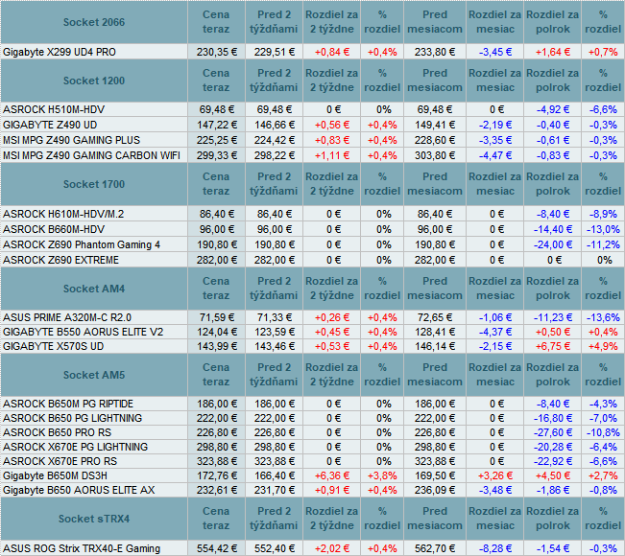Select Gigabyte B650 AORUS ELITE AX name
The image size is (625, 556).
tap(79, 490)
